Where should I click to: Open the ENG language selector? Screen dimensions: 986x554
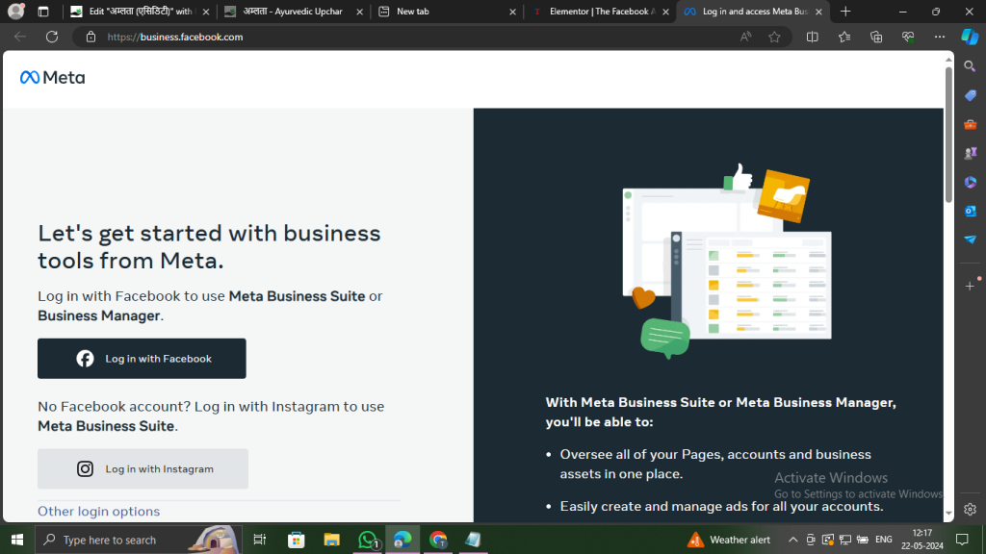pos(884,540)
